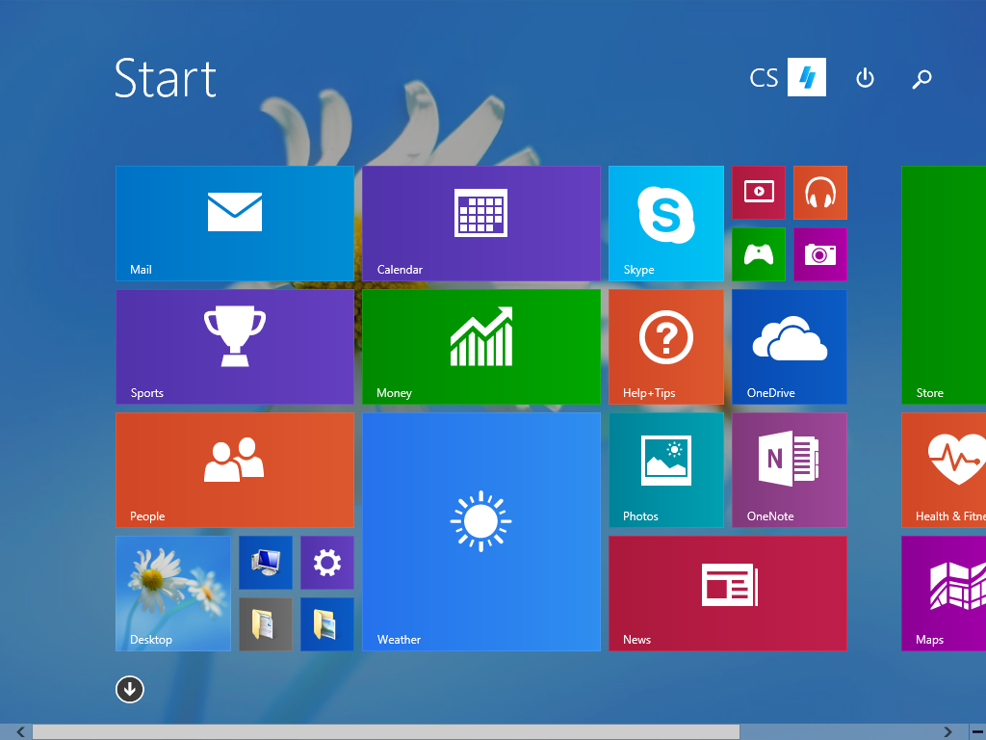
Task: Open OneDrive cloud storage
Action: (x=789, y=346)
